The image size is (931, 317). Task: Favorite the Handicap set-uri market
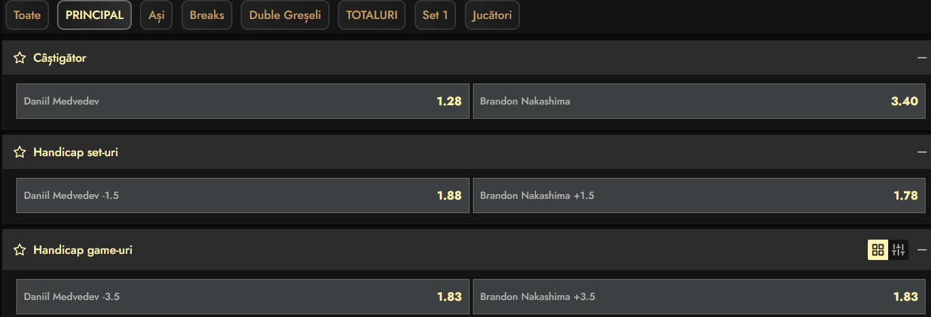20,153
